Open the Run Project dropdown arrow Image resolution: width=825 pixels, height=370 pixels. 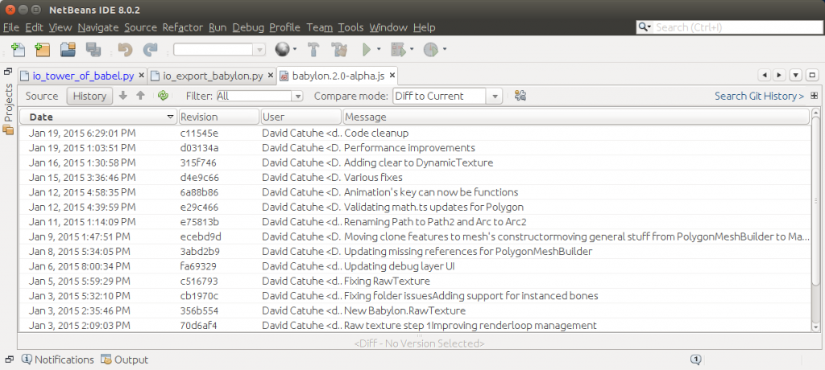click(x=379, y=49)
